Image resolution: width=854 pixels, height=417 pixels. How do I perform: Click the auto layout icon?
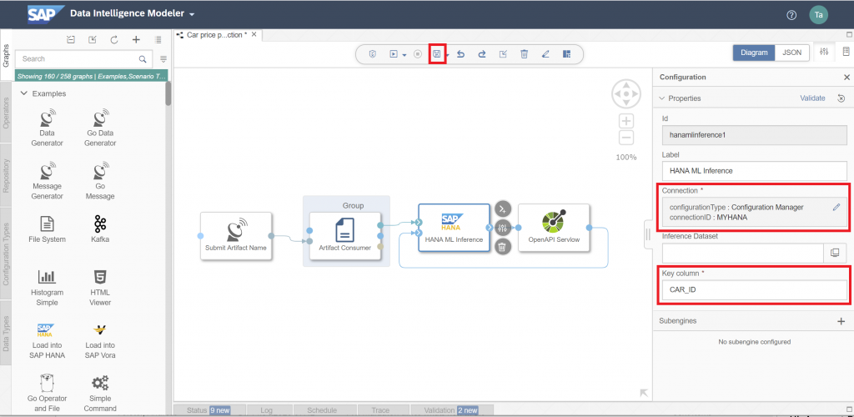pos(566,54)
